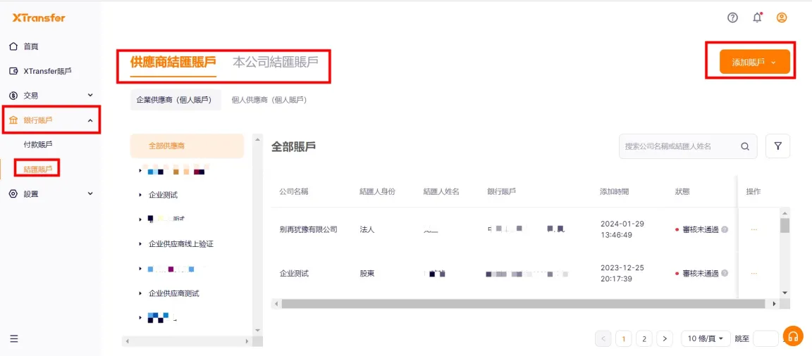Open the notifications bell icon

757,18
